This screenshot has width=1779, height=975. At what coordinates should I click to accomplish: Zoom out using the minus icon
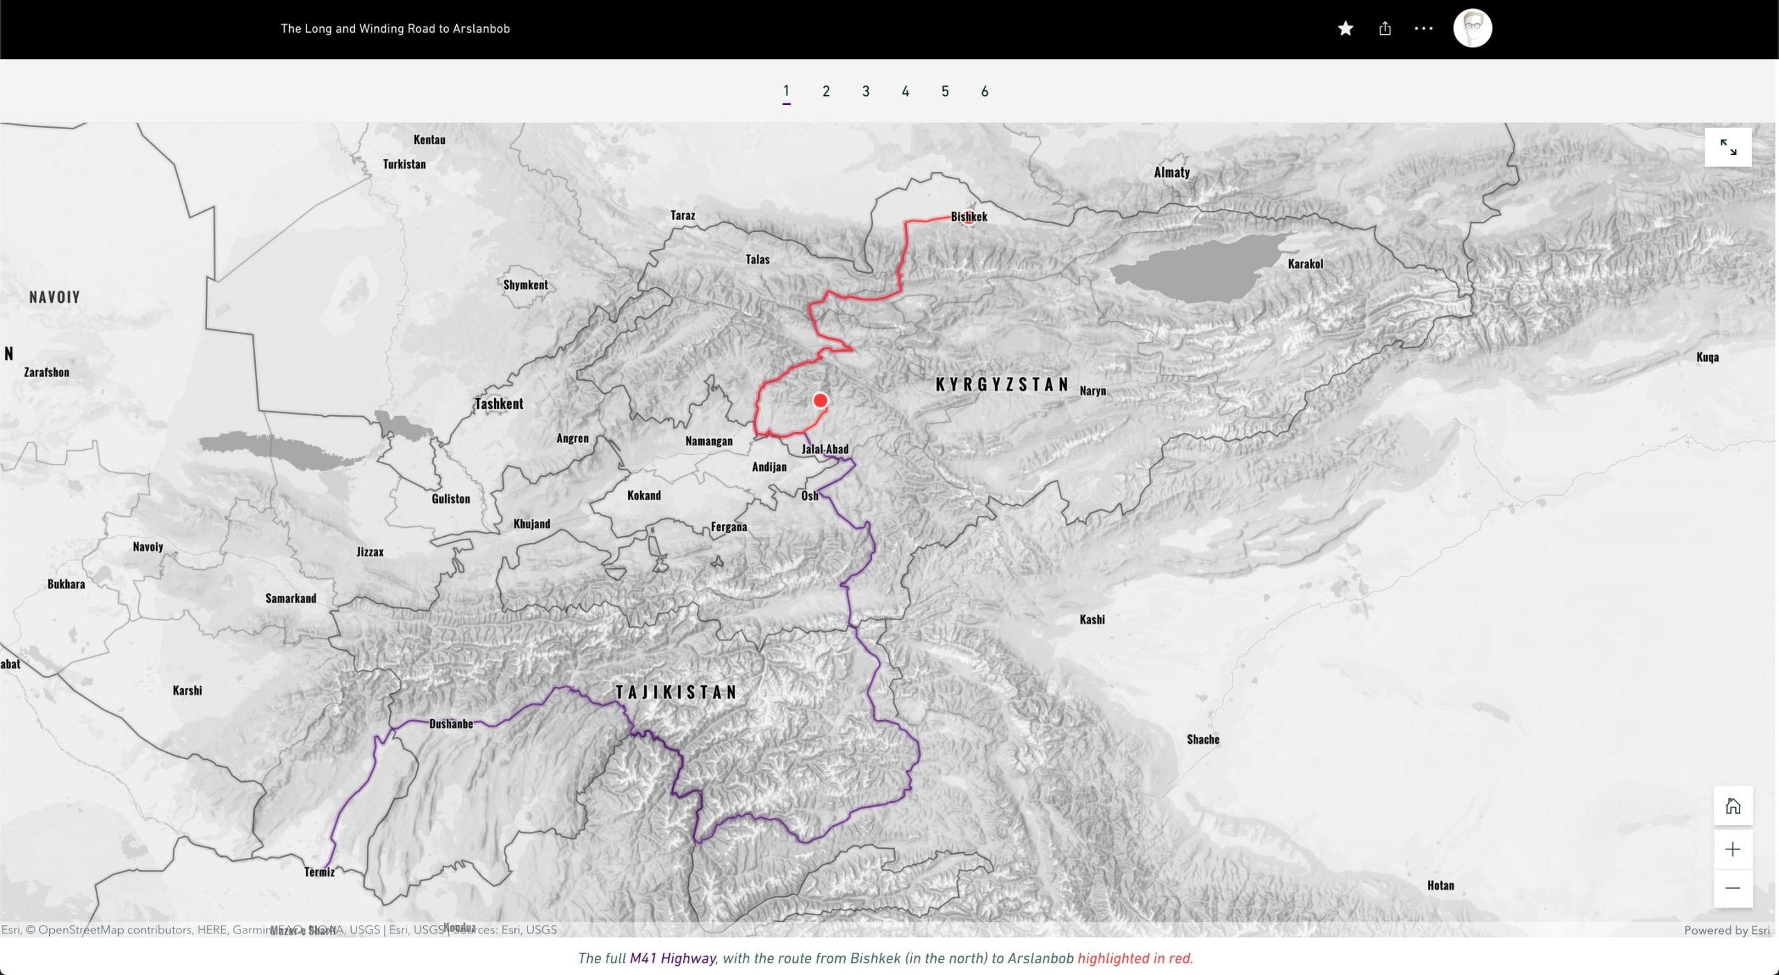1732,887
